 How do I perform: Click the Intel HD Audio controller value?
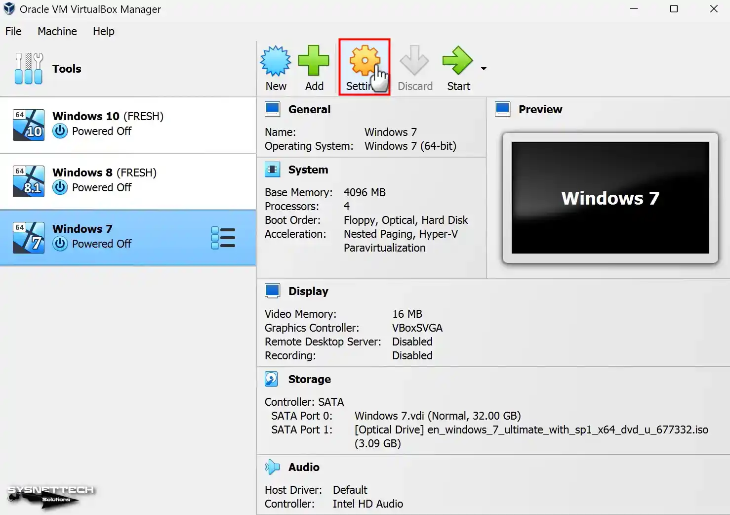pyautogui.click(x=368, y=504)
